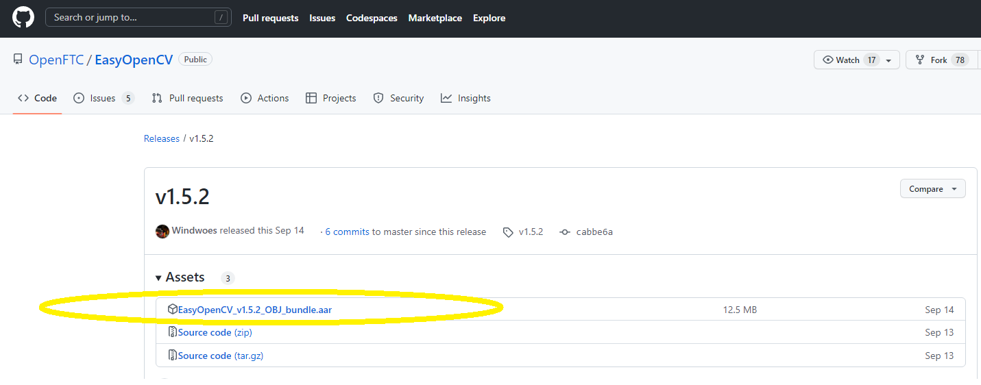Viewport: 981px width, 385px height.
Task: Click the zip file icon for Source code (zip)
Action: 173,332
